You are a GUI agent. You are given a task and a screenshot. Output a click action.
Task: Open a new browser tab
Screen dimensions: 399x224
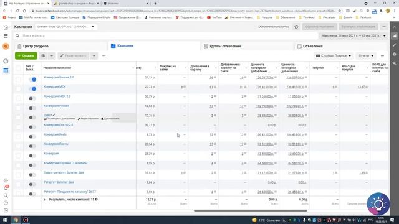click(x=155, y=4)
